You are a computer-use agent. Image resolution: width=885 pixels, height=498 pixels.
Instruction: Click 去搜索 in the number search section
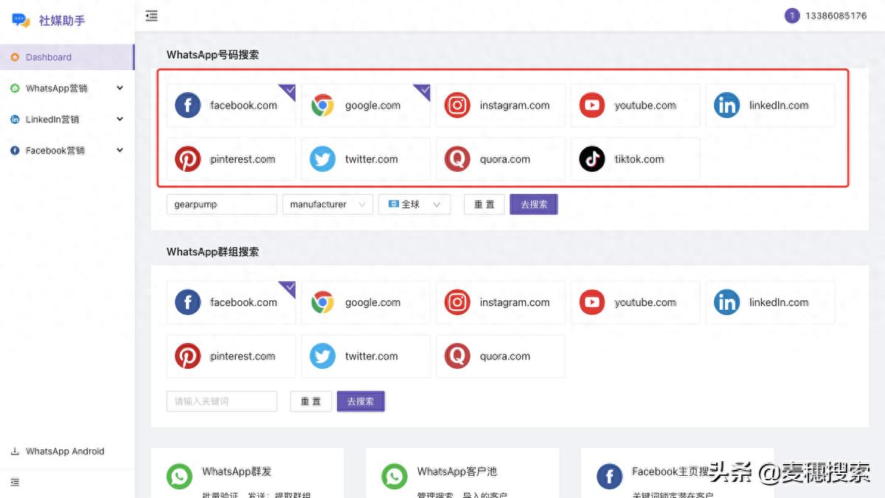pos(533,204)
